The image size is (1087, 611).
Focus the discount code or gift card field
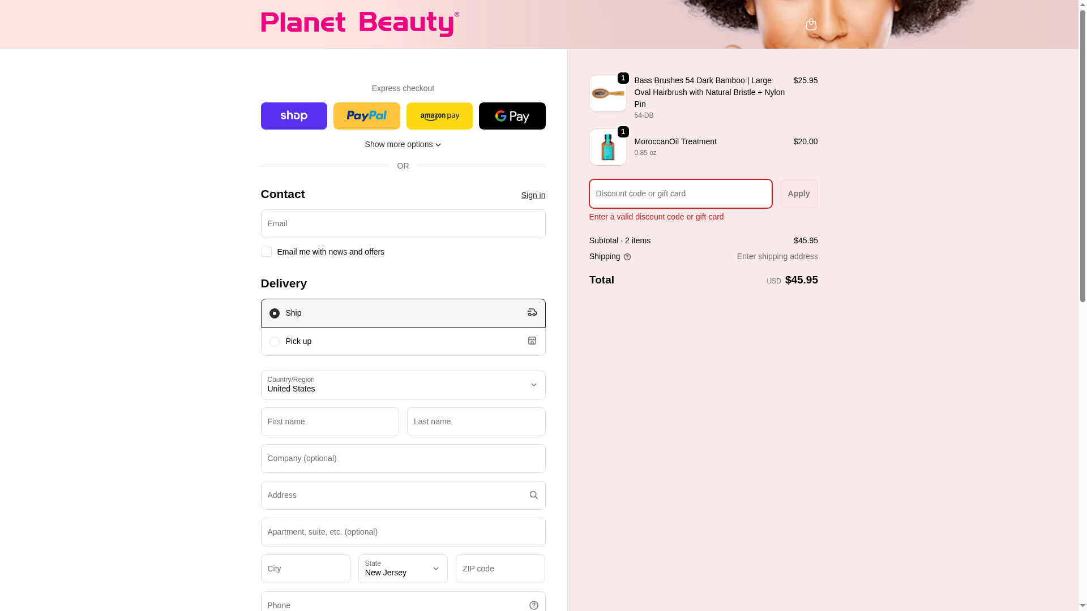click(680, 193)
